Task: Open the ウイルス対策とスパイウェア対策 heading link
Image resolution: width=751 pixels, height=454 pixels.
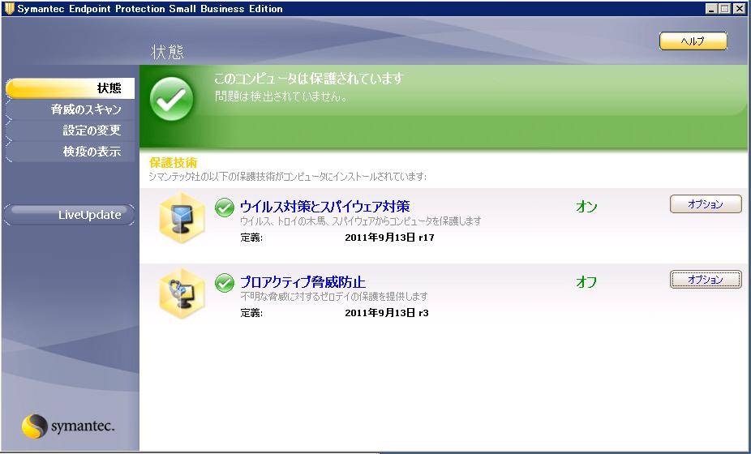Action: click(x=324, y=207)
